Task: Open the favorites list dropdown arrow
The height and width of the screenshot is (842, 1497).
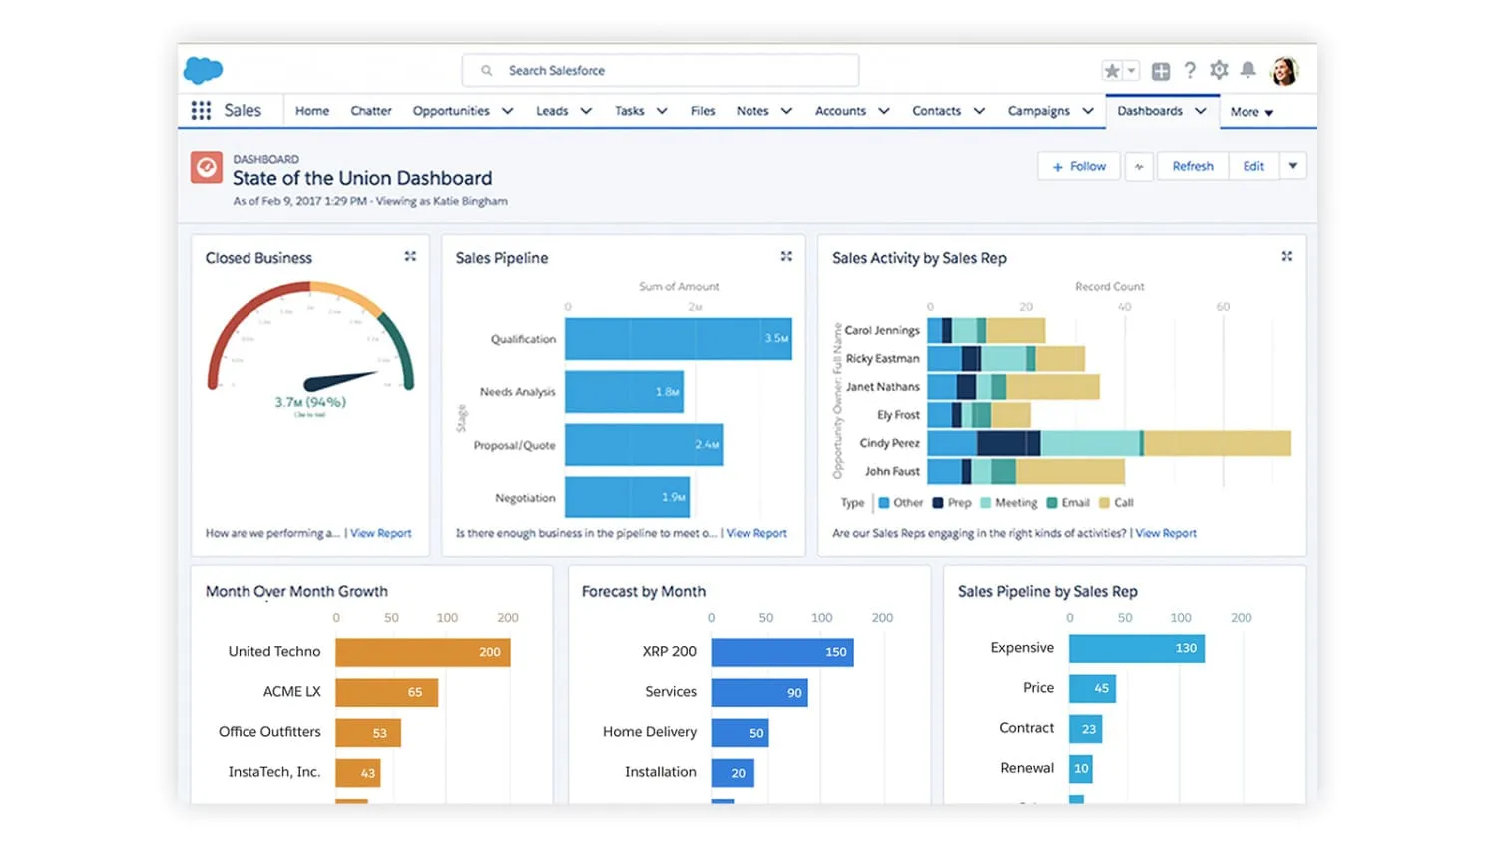Action: click(1131, 71)
